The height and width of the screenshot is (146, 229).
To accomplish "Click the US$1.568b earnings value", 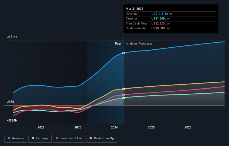I will [x=159, y=18].
